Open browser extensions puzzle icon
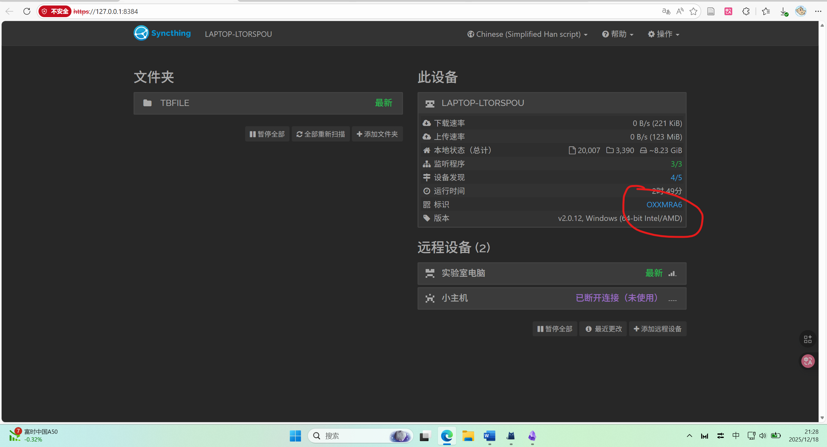827x447 pixels. point(746,11)
